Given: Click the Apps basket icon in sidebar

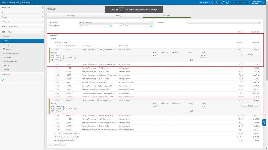Looking at the screenshot, I should pyautogui.click(x=3, y=80).
